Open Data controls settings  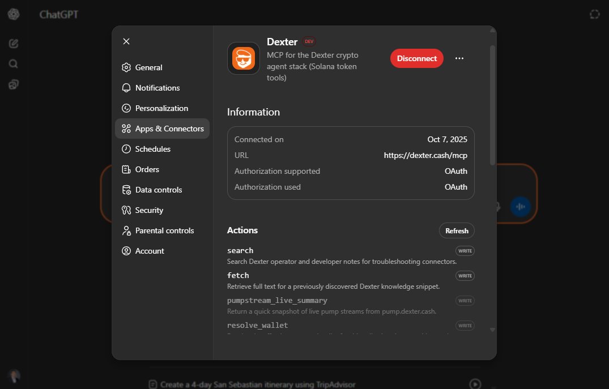click(x=162, y=190)
